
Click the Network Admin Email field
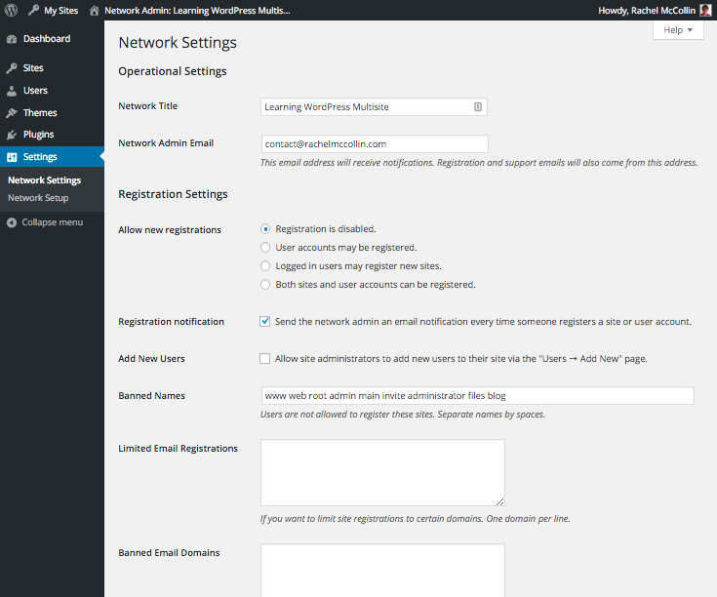tap(374, 144)
